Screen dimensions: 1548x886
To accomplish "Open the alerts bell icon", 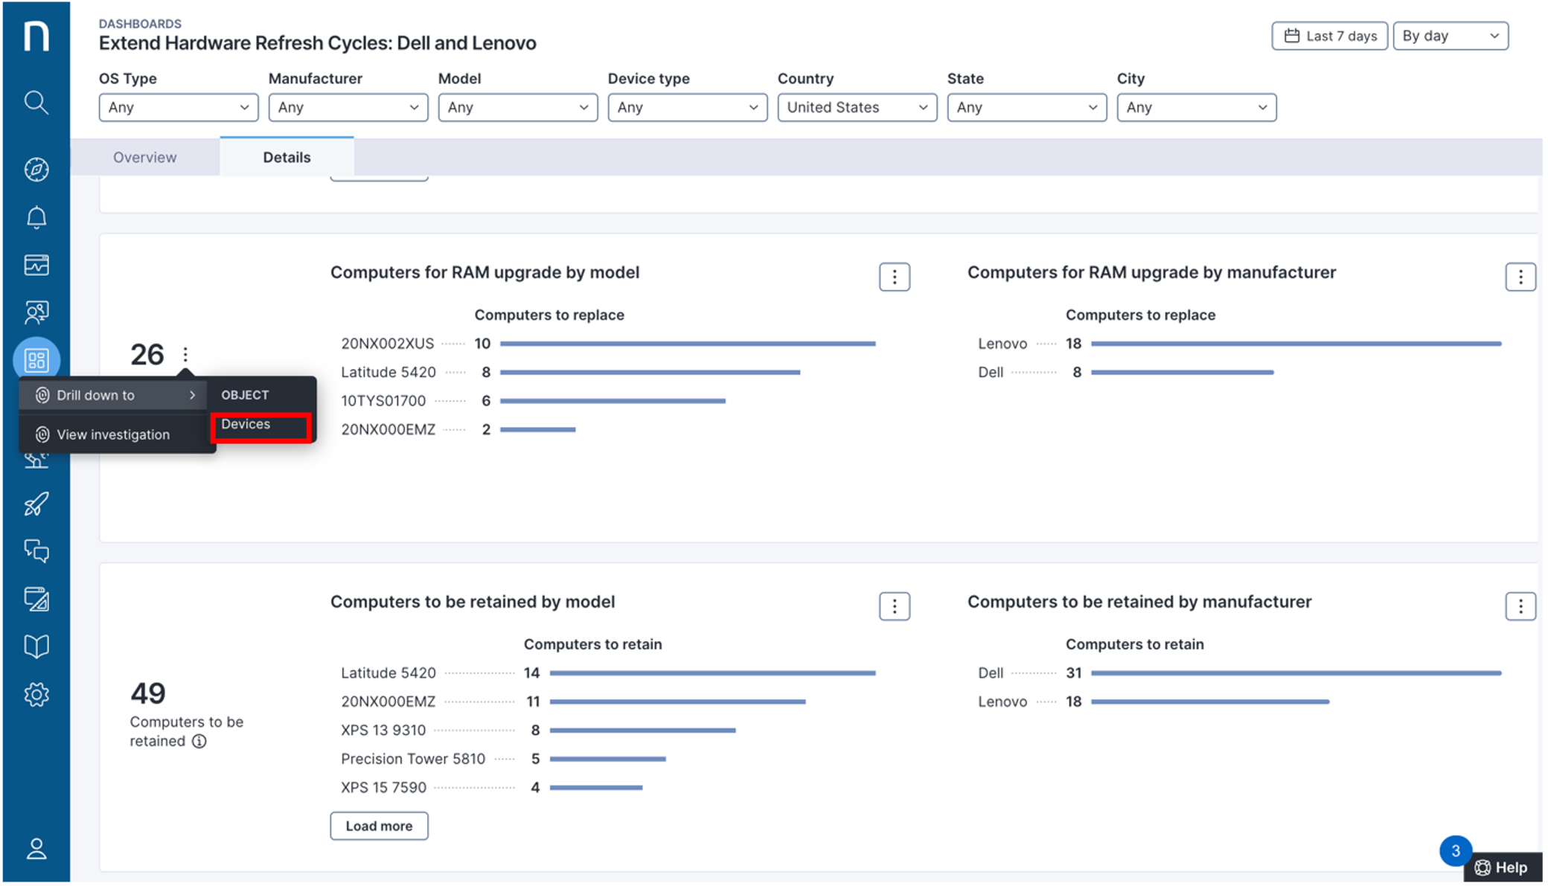I will tap(36, 217).
